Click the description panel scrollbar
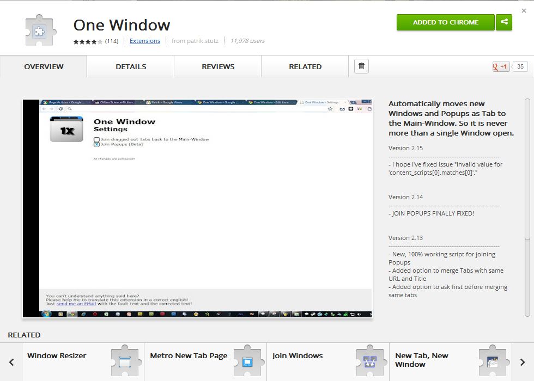 coord(527,169)
